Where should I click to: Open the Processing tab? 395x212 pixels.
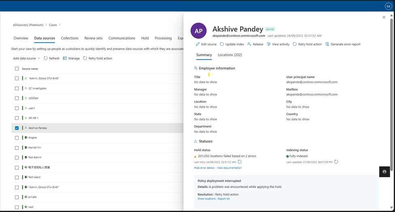pyautogui.click(x=163, y=38)
